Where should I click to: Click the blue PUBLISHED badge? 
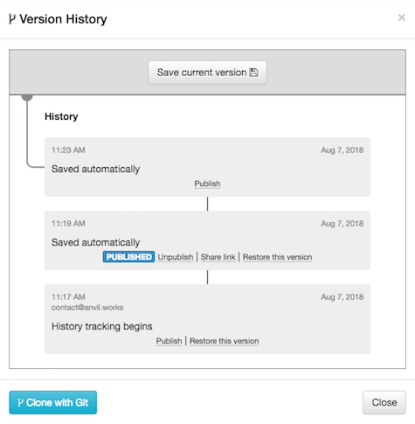[x=128, y=257]
